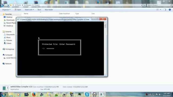Screen dimensions: 173x97
Task: Click the console window title bar icon
Action: click(x=18, y=19)
